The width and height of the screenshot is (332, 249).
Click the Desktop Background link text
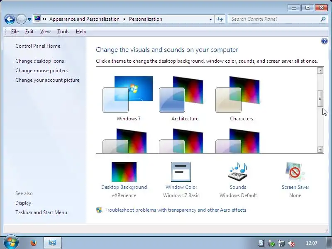click(x=124, y=187)
